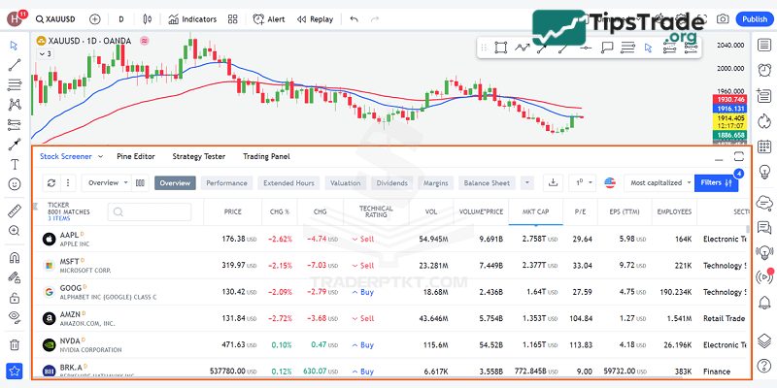This screenshot has height=388, width=777.
Task: Export screener data with download icon
Action: point(554,182)
